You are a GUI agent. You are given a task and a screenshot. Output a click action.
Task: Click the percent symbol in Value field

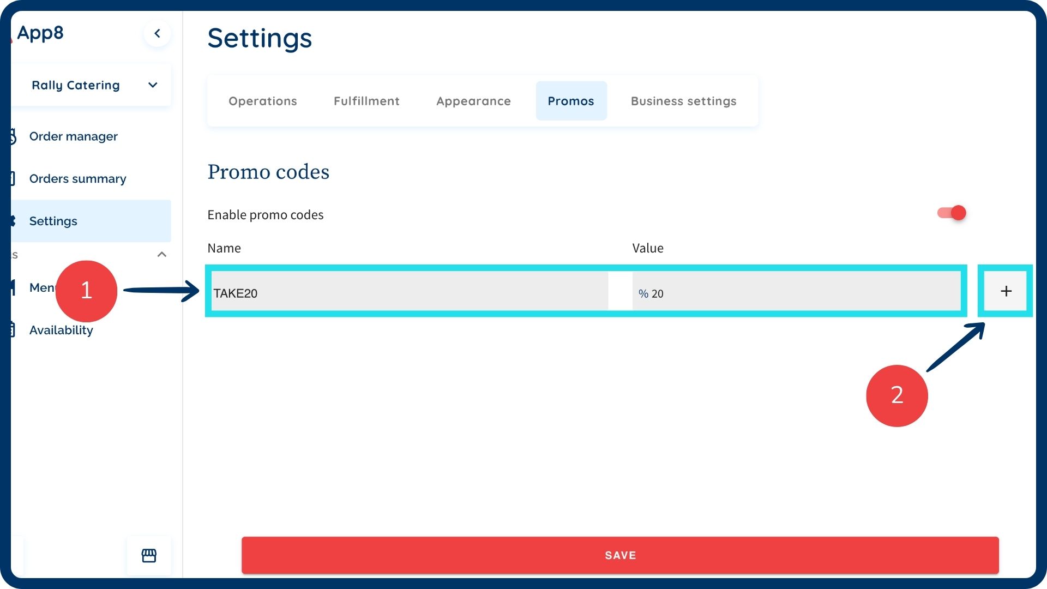pos(643,294)
